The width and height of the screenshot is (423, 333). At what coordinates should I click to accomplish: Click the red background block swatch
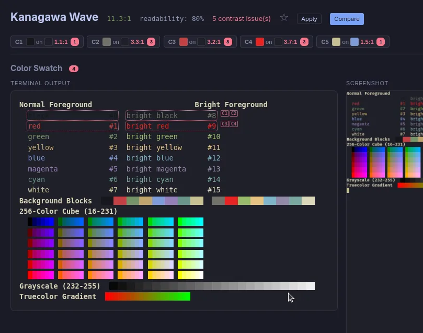click(120, 201)
